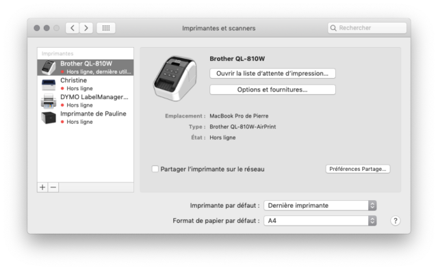This screenshot has width=438, height=270.
Task: Go back with the left chevron
Action: point(73,28)
